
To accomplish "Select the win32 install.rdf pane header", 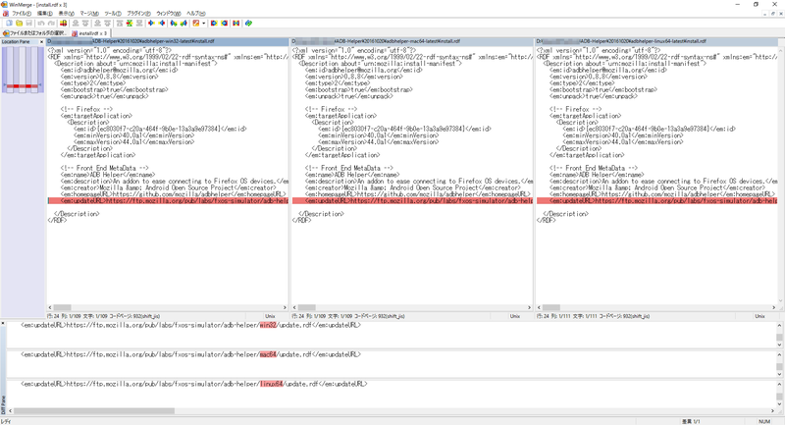I will pyautogui.click(x=167, y=41).
